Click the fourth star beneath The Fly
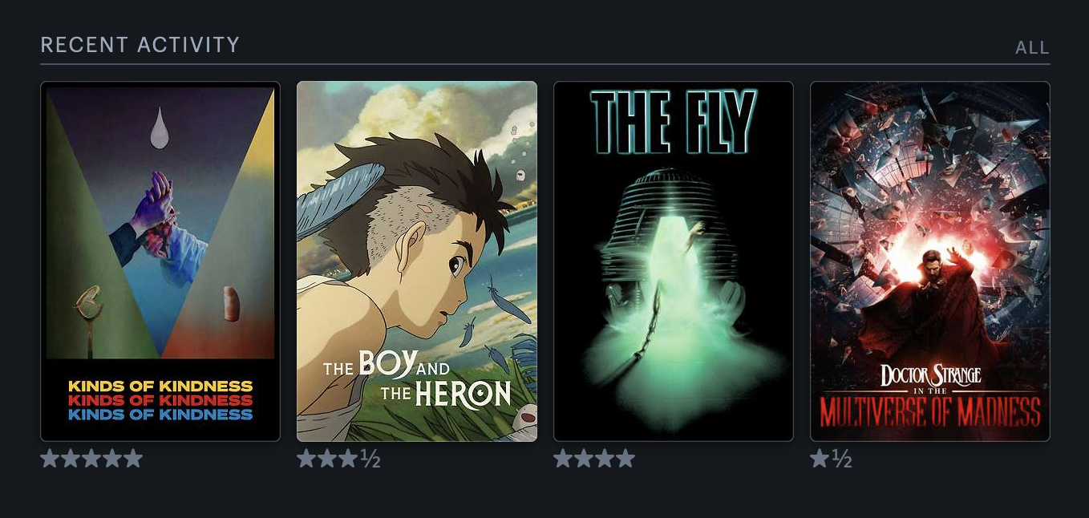Screen dimensions: 1089x518 coord(625,459)
